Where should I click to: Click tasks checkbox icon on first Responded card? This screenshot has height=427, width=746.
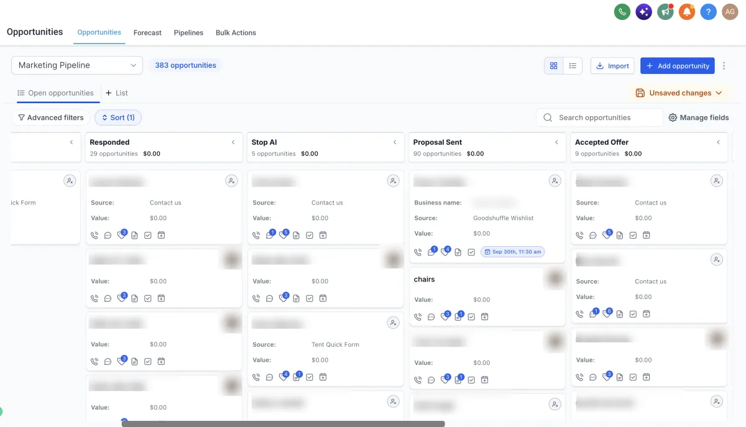tap(148, 235)
